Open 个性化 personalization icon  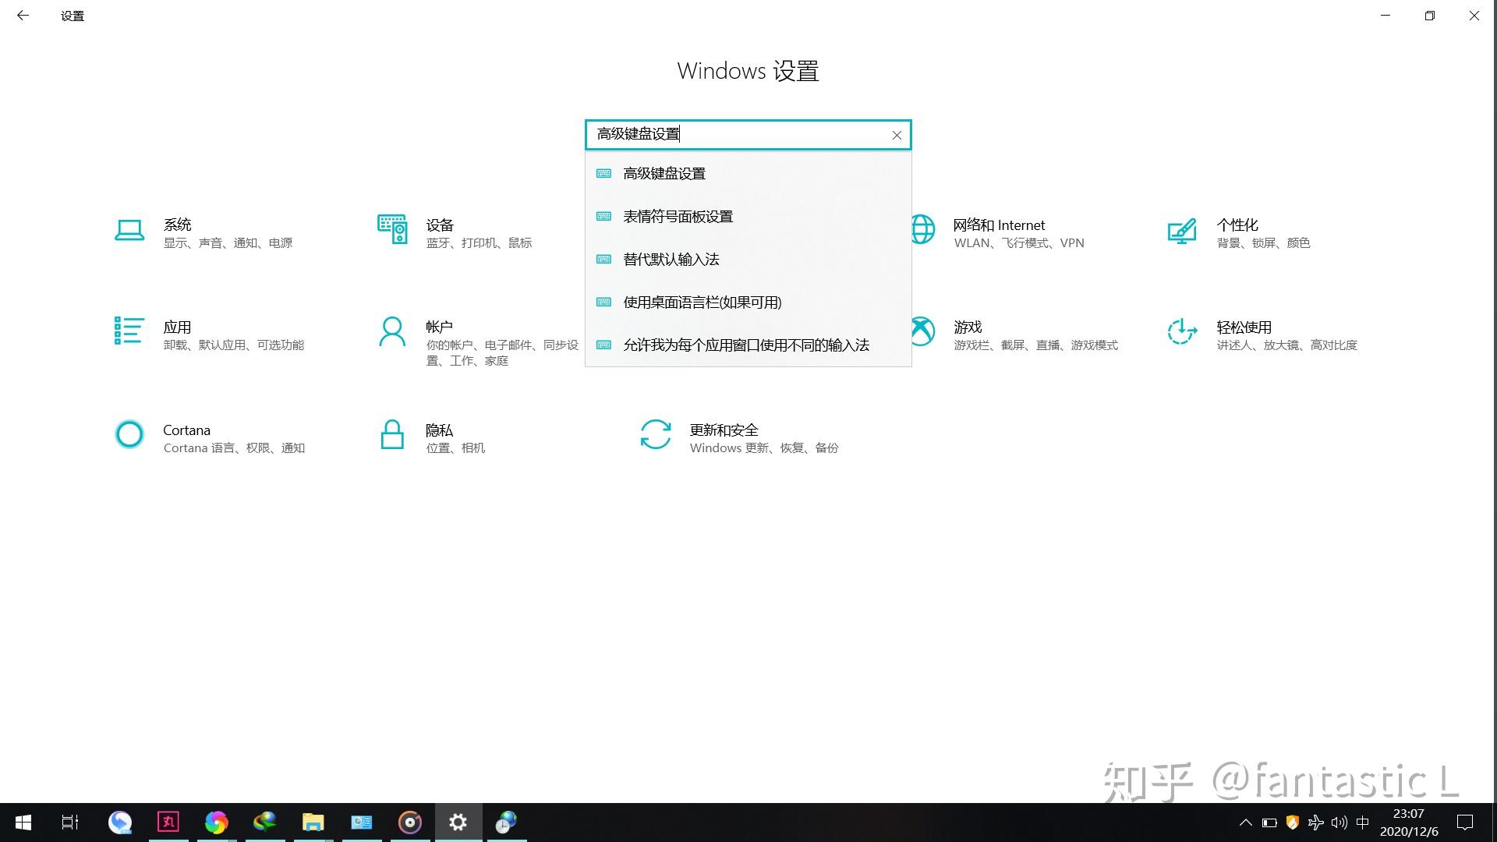point(1182,231)
